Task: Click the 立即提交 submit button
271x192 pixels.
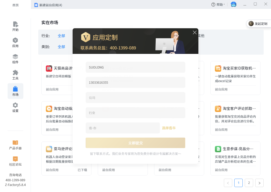Action: [135, 143]
